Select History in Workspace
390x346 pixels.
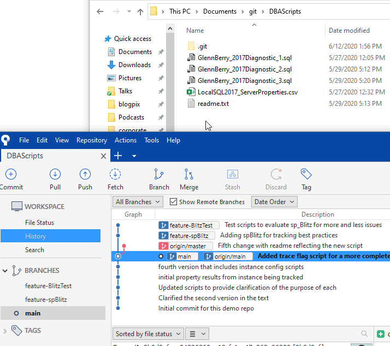[x=50, y=236]
